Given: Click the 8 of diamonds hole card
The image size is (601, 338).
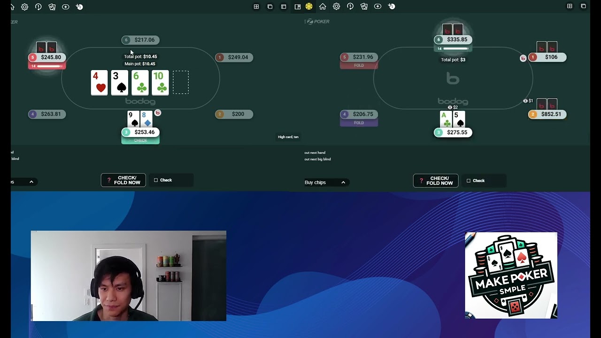Looking at the screenshot, I should click(146, 119).
